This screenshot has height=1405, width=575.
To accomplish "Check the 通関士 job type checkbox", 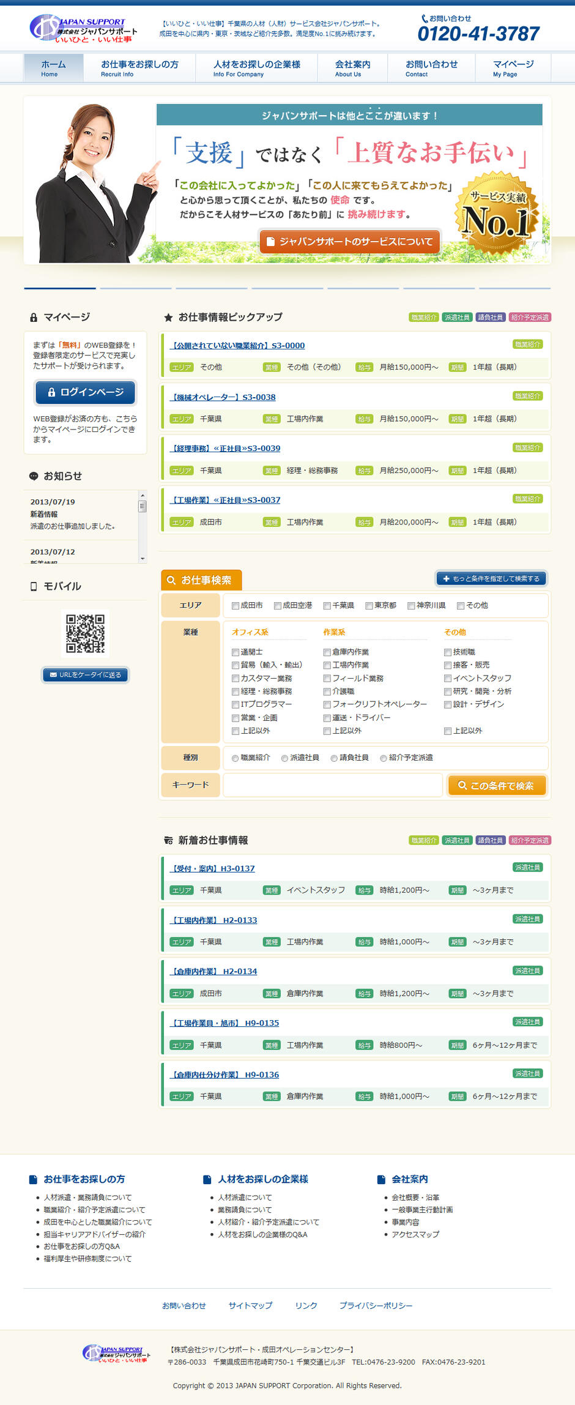I will pyautogui.click(x=236, y=652).
